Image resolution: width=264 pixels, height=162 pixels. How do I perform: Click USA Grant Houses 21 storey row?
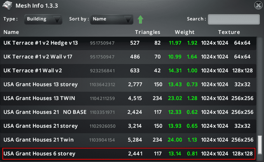point(129,126)
